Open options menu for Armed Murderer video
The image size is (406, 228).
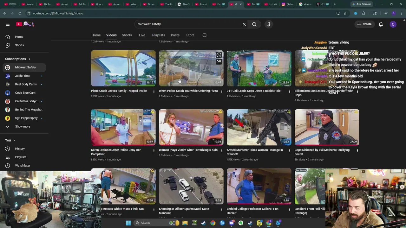[x=289, y=150]
